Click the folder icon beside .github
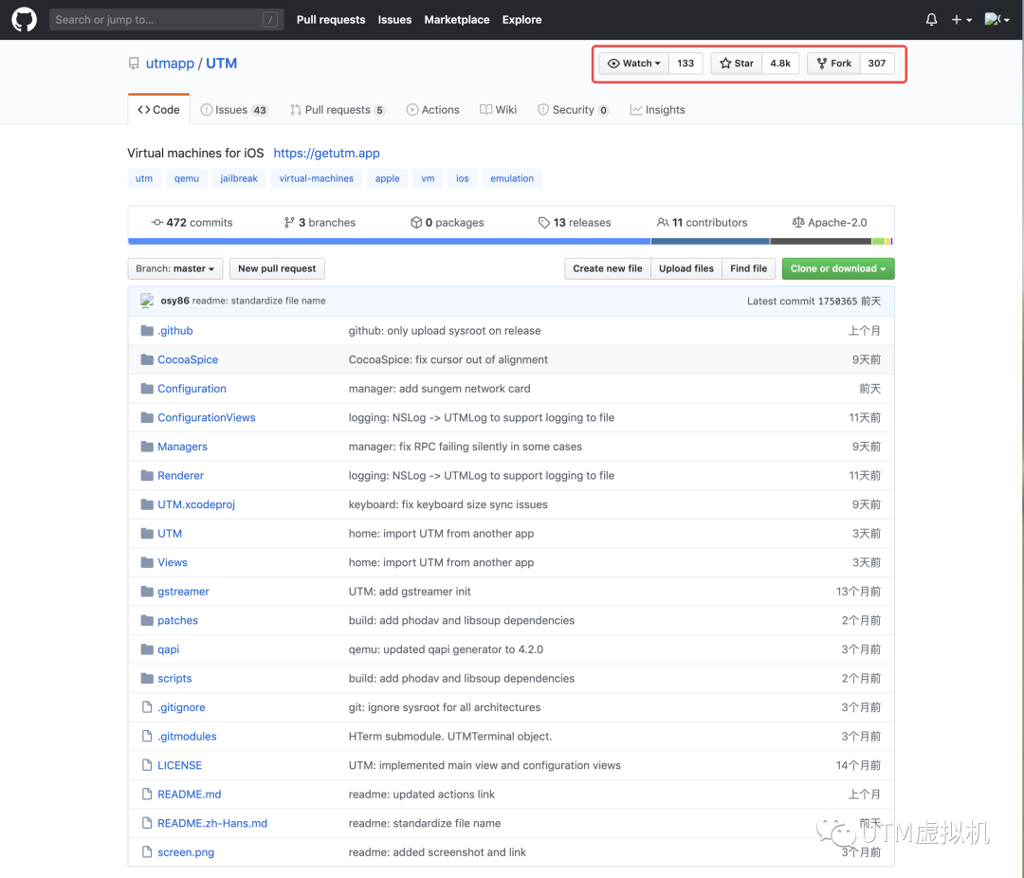The width and height of the screenshot is (1024, 878). click(147, 331)
